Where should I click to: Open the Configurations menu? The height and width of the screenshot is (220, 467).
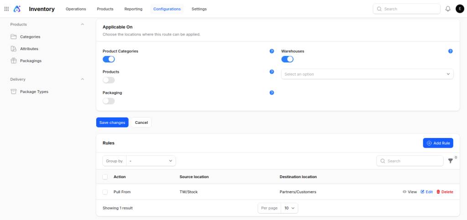point(167,9)
